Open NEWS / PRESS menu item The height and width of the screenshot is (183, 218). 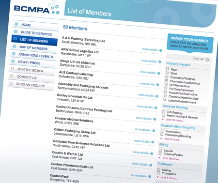tap(32, 62)
